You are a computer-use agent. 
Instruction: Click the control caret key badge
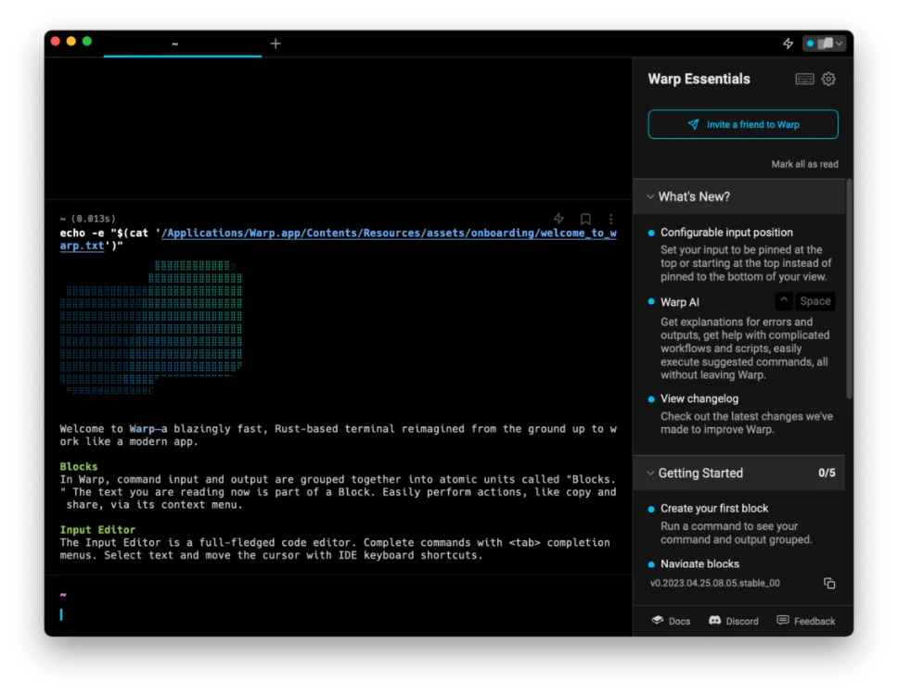(784, 301)
